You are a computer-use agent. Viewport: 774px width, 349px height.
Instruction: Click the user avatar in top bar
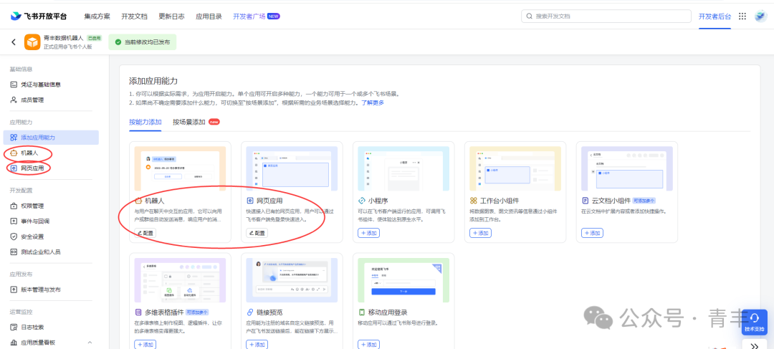click(760, 16)
